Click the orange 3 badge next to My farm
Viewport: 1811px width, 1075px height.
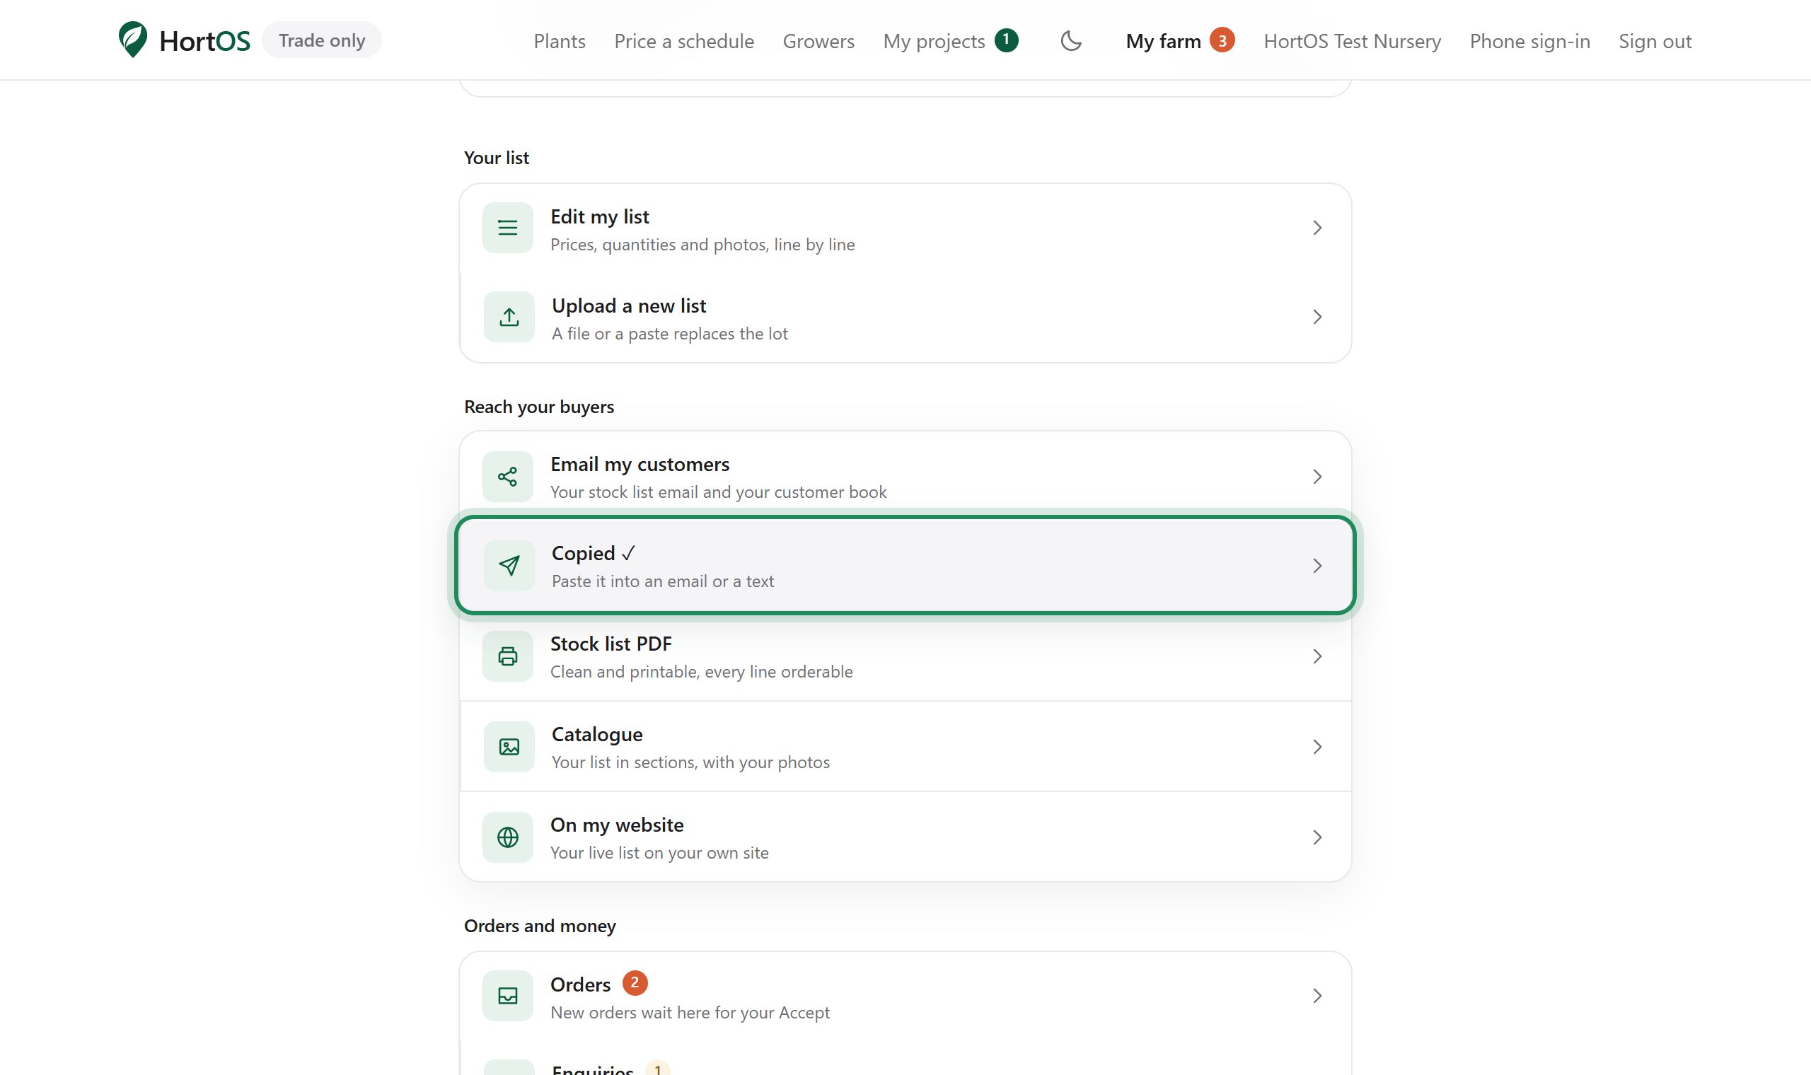pyautogui.click(x=1222, y=40)
